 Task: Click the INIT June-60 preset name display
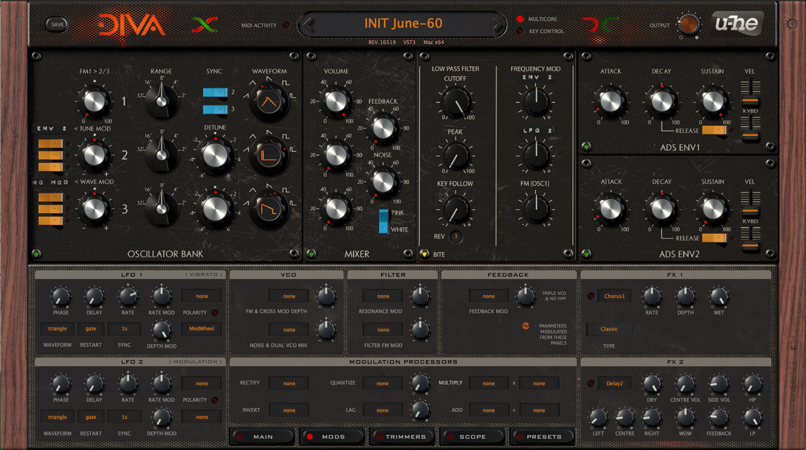403,24
